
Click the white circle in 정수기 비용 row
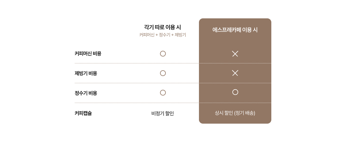click(x=235, y=92)
